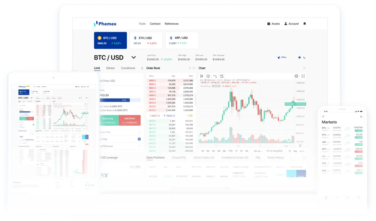Click the order book depth bars icon
This screenshot has width=376, height=221.
(x=189, y=116)
